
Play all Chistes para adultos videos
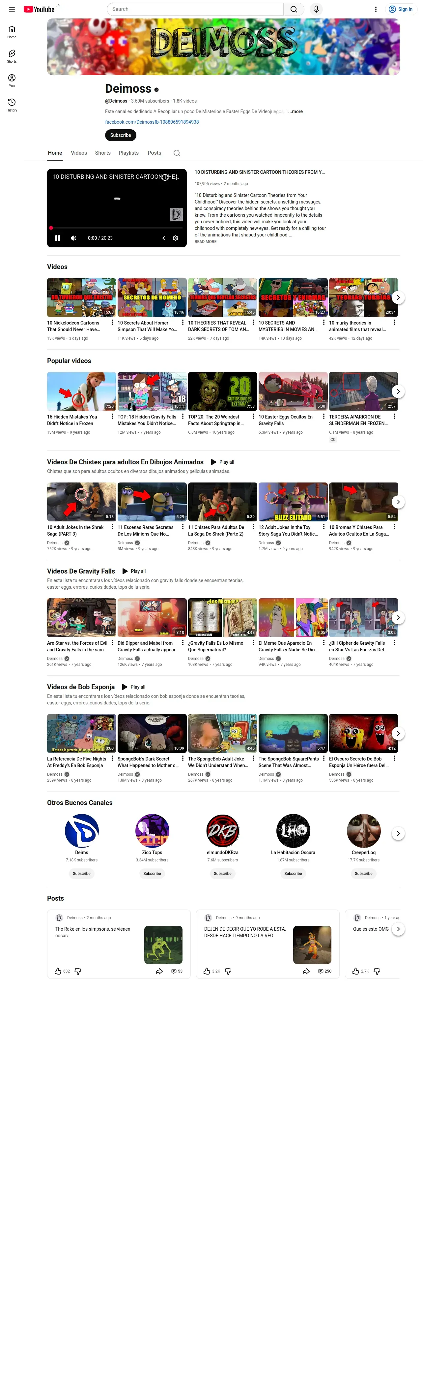click(x=223, y=463)
